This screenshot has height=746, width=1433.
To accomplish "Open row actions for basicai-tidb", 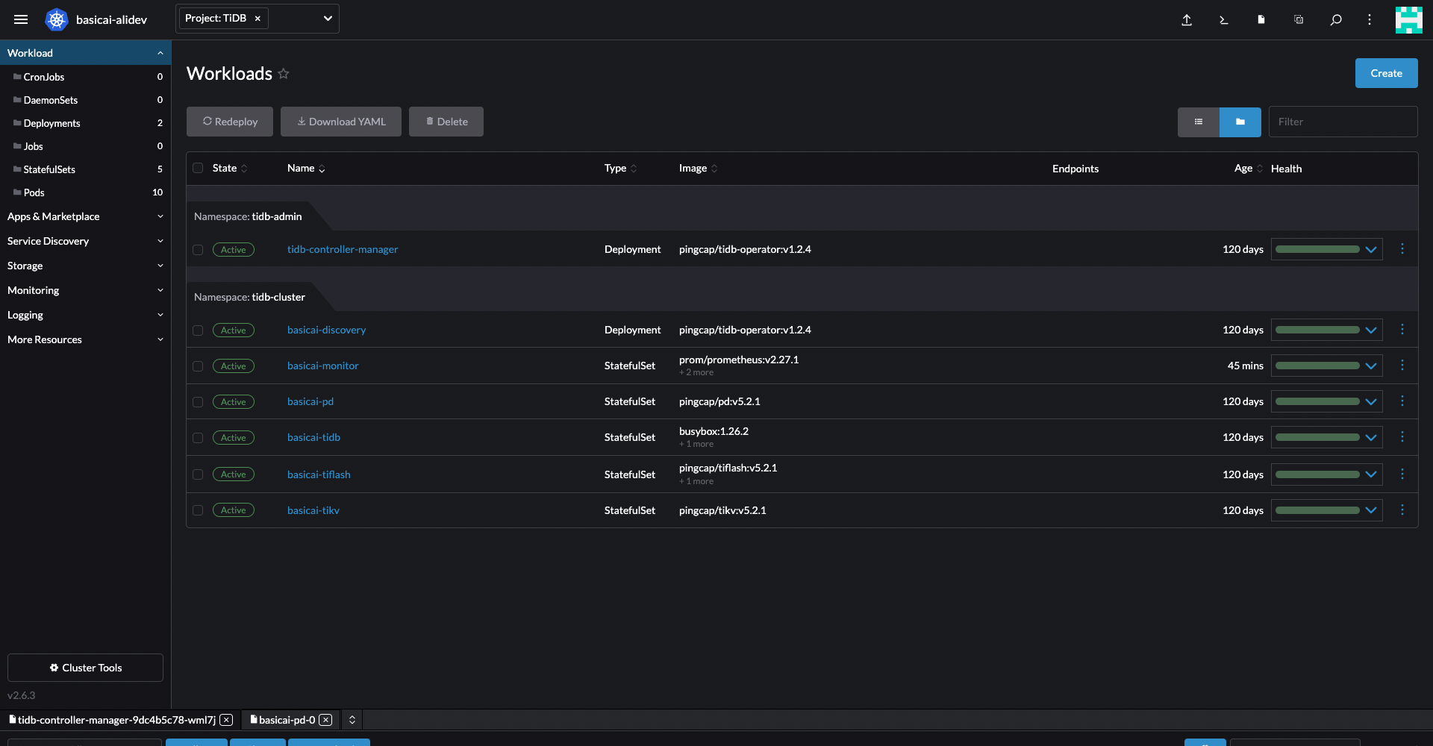I will pos(1402,437).
